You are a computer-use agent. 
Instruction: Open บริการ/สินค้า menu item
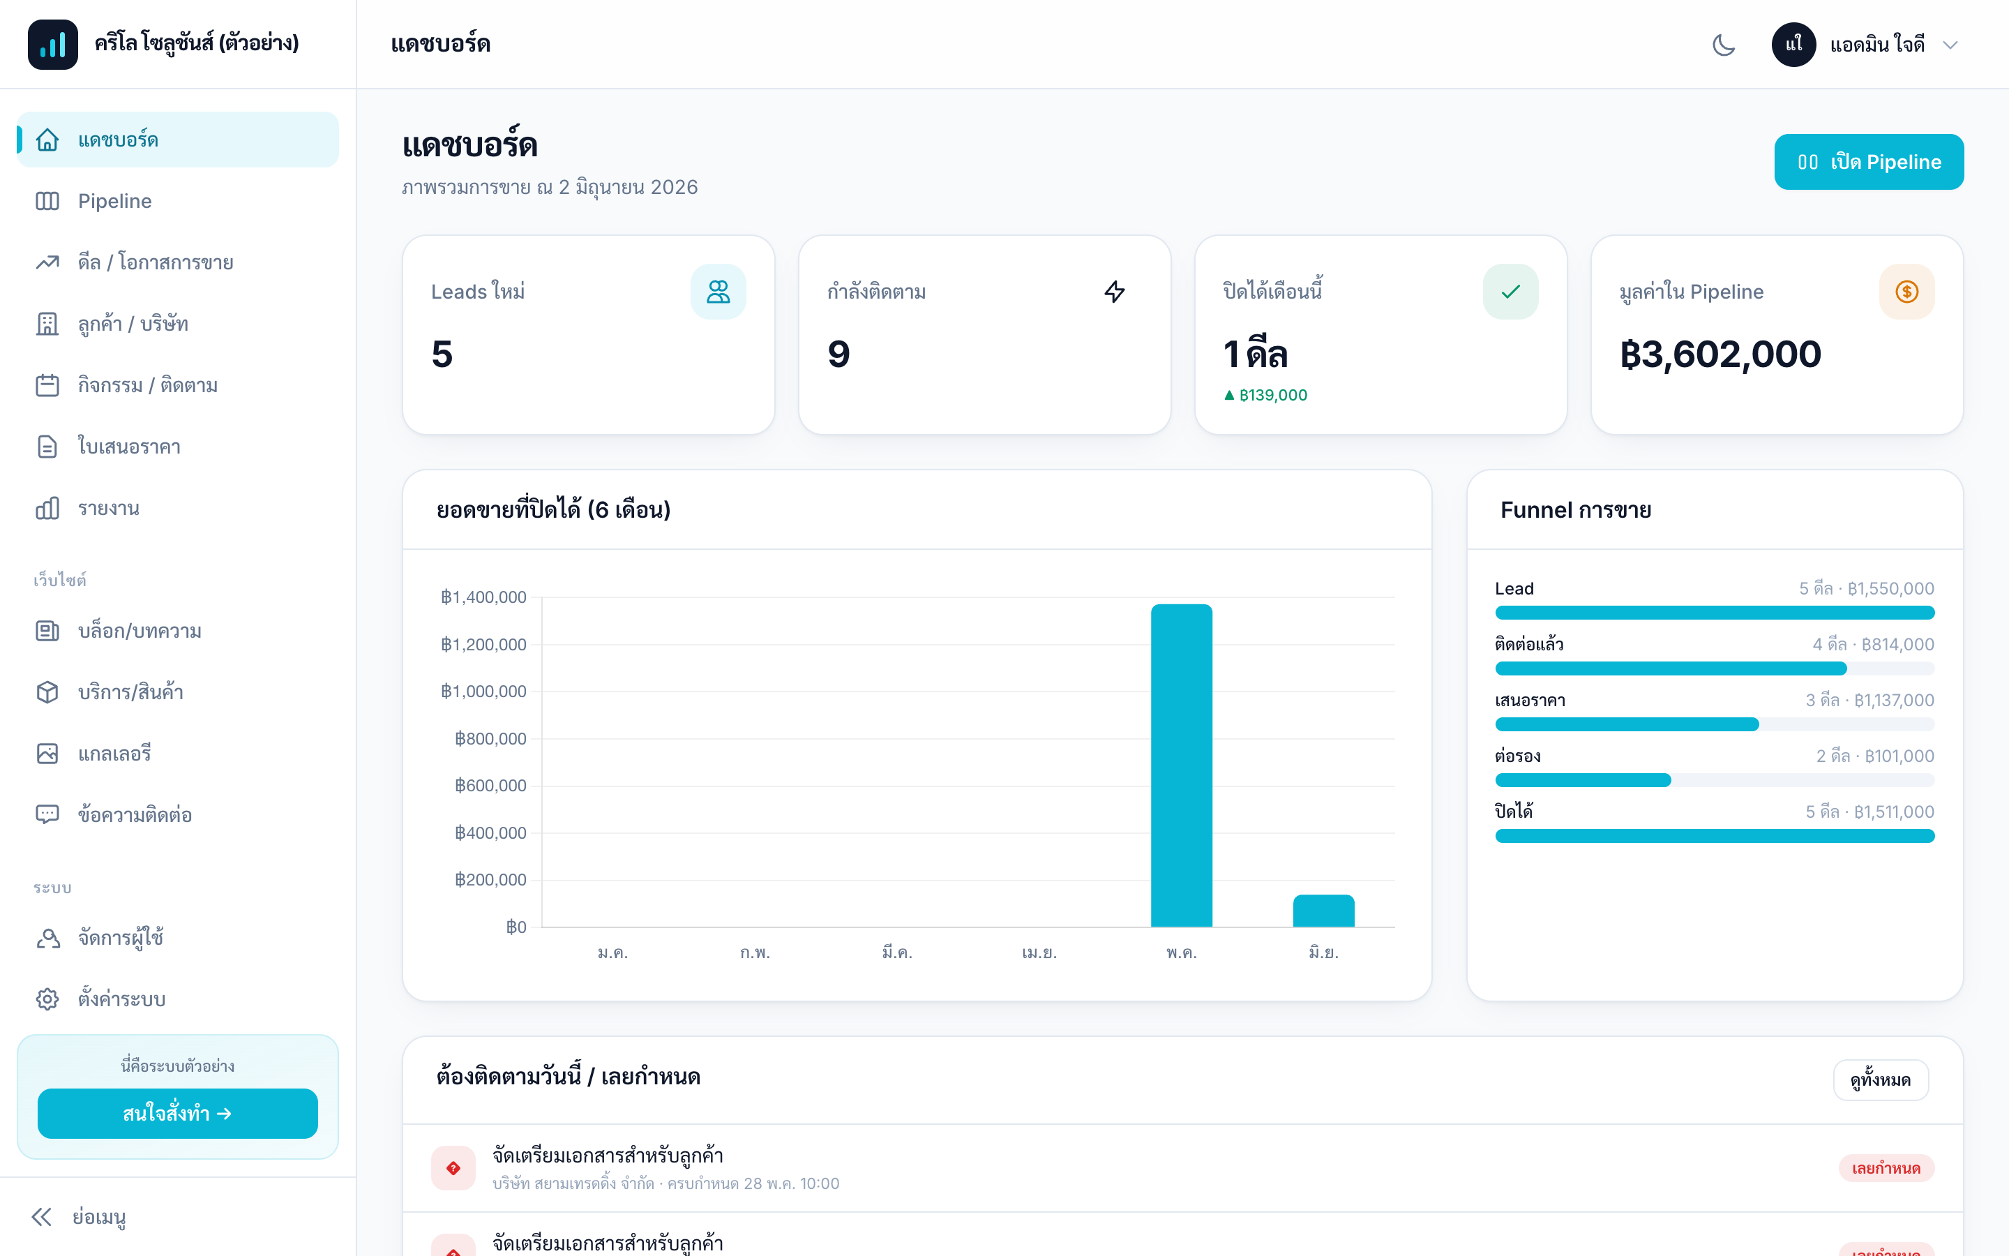click(178, 692)
